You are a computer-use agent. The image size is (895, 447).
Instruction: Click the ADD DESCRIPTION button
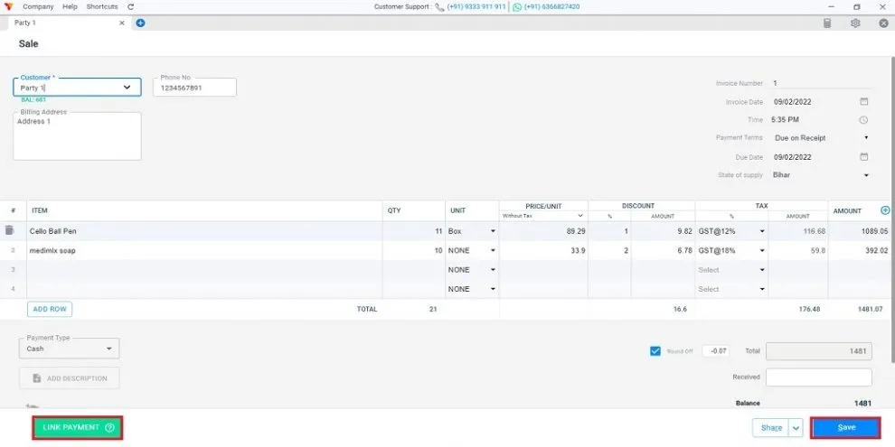tap(69, 378)
